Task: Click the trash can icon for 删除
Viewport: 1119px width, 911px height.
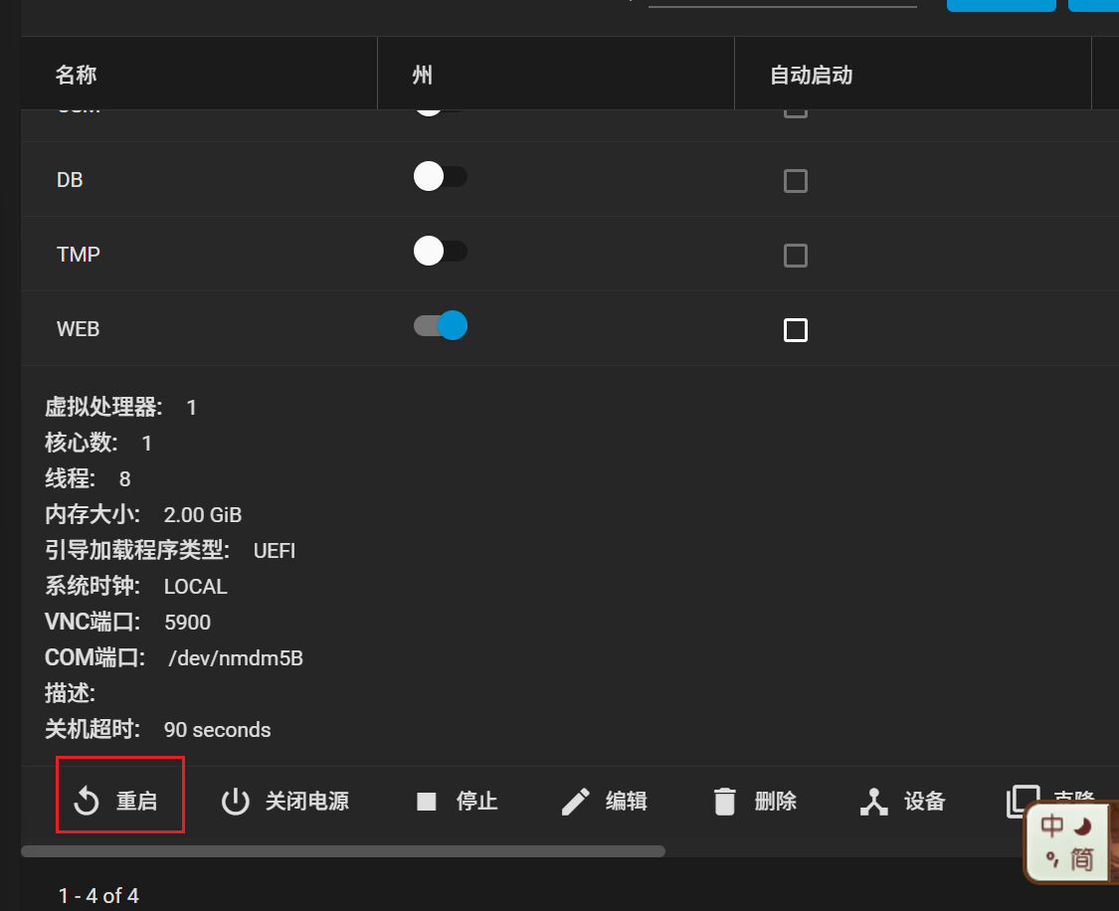Action: click(725, 802)
